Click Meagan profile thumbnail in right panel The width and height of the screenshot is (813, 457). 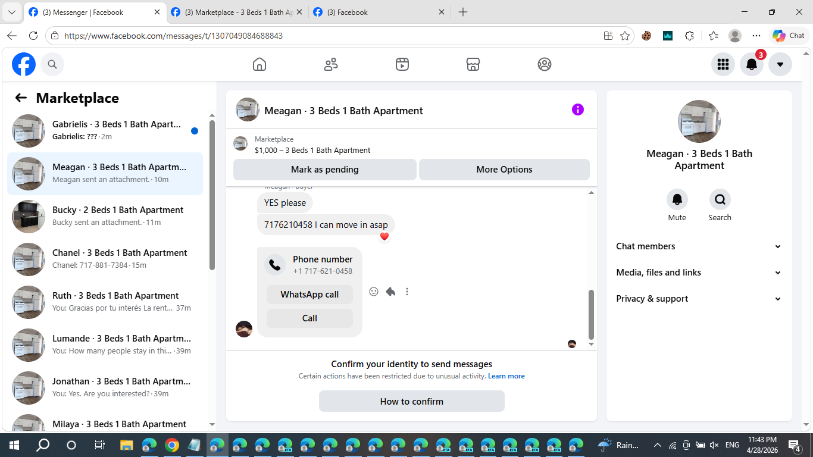tap(699, 121)
